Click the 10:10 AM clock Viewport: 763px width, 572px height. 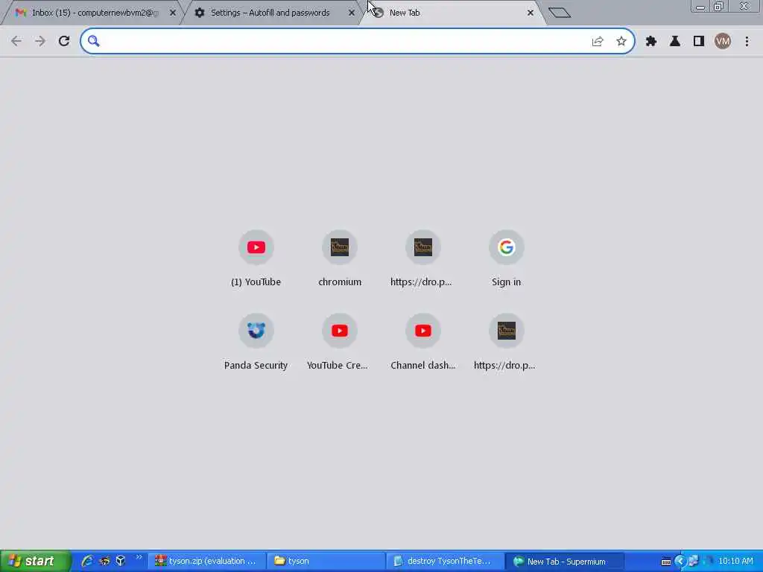coord(735,562)
